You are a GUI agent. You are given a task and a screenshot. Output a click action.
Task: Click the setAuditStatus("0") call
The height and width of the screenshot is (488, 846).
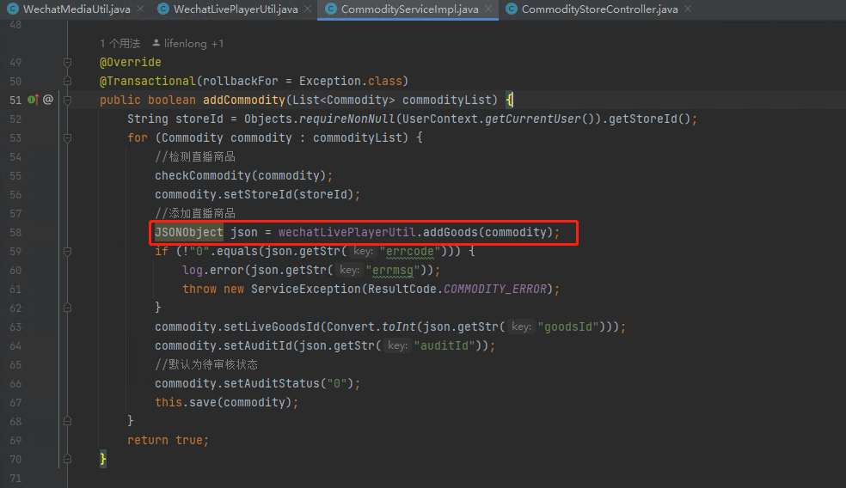pos(289,383)
